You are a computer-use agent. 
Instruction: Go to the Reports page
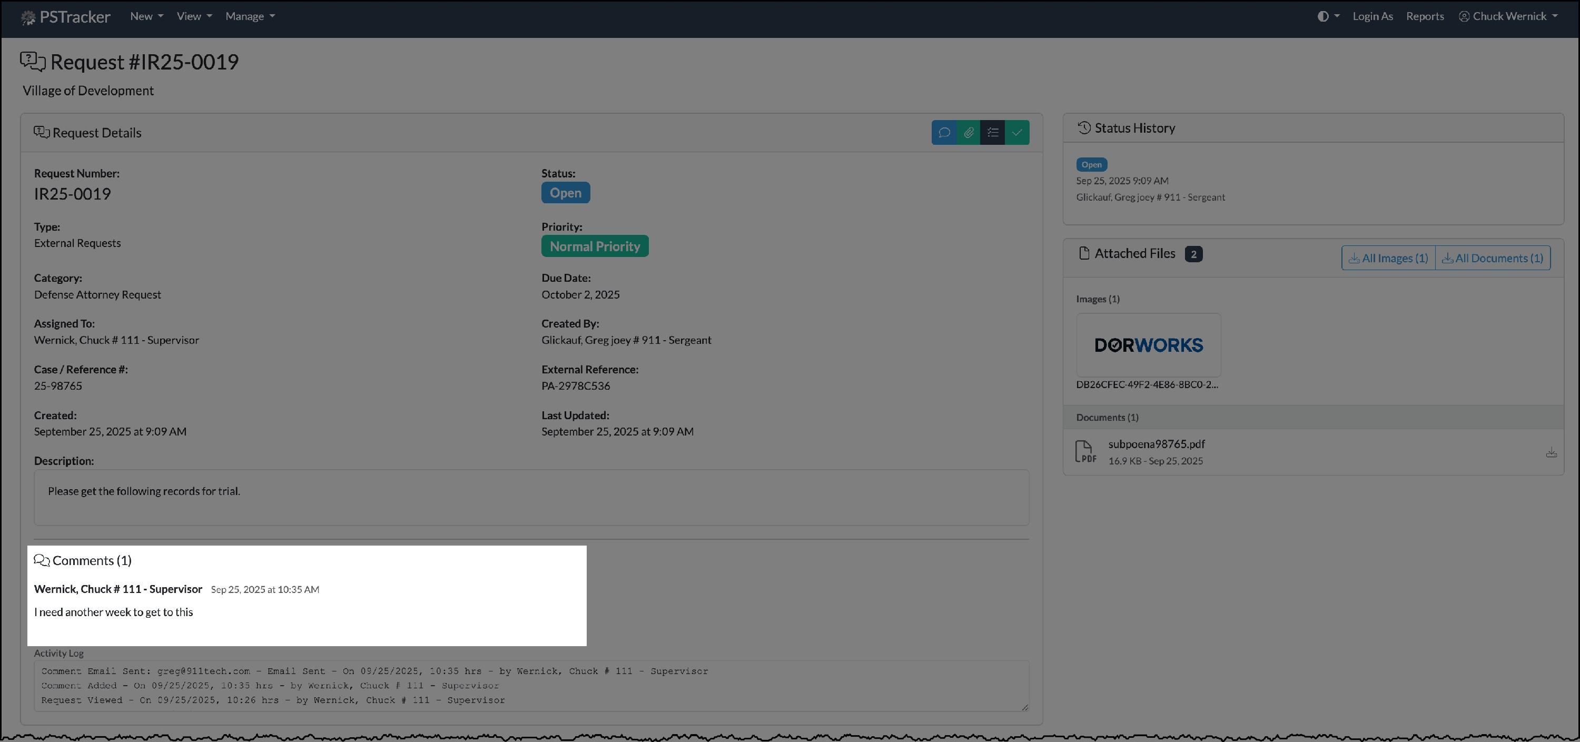tap(1424, 16)
